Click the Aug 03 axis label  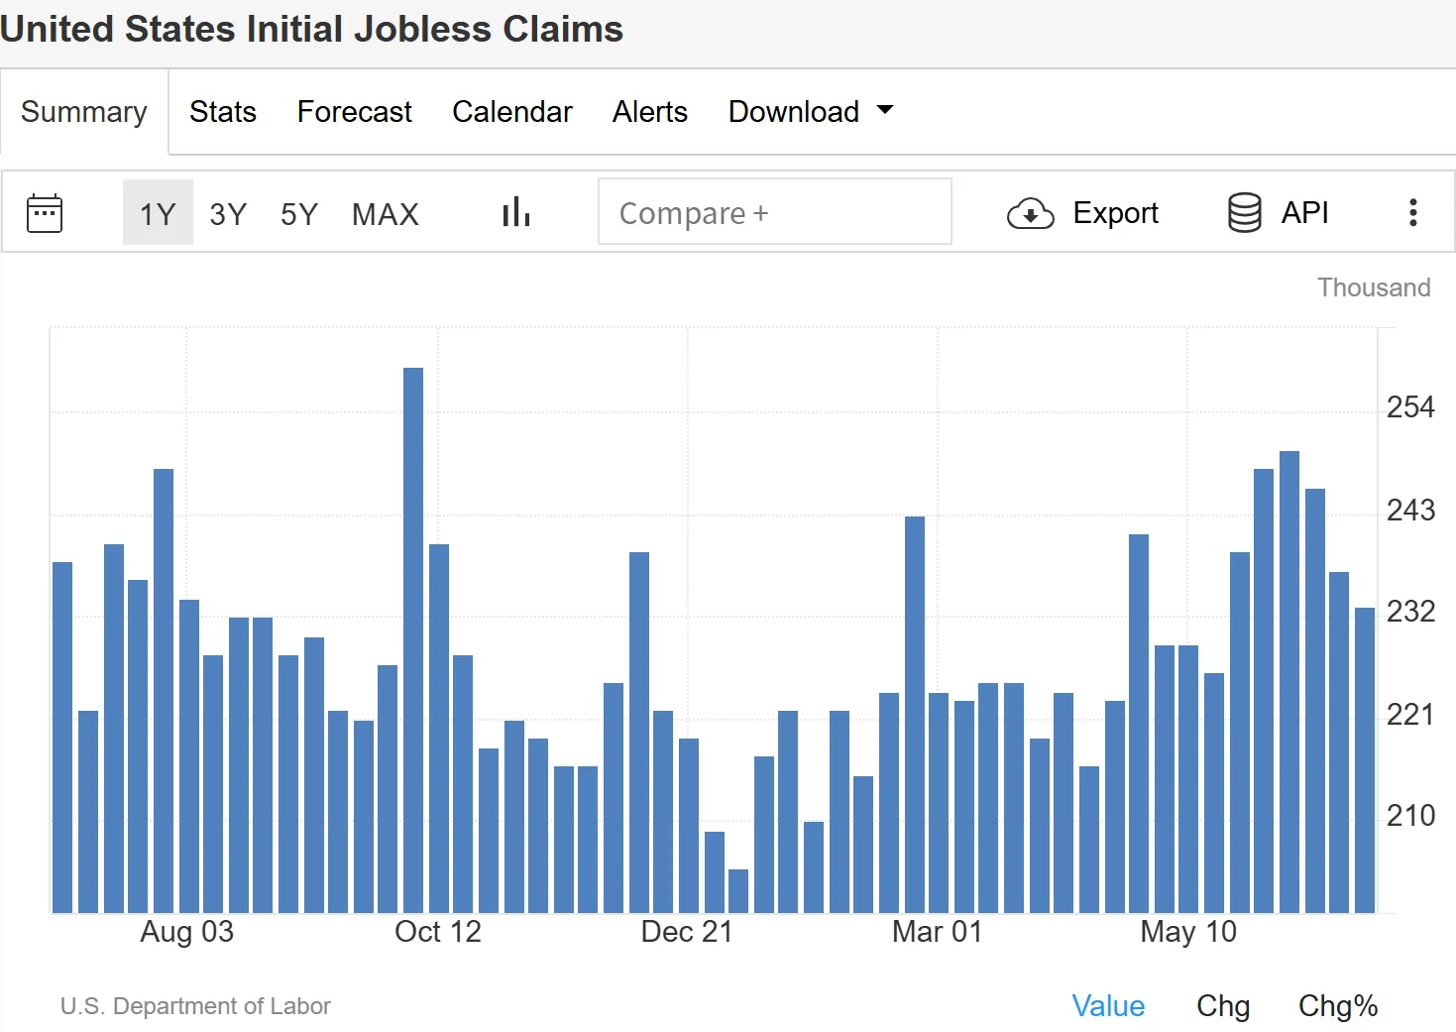click(x=187, y=932)
